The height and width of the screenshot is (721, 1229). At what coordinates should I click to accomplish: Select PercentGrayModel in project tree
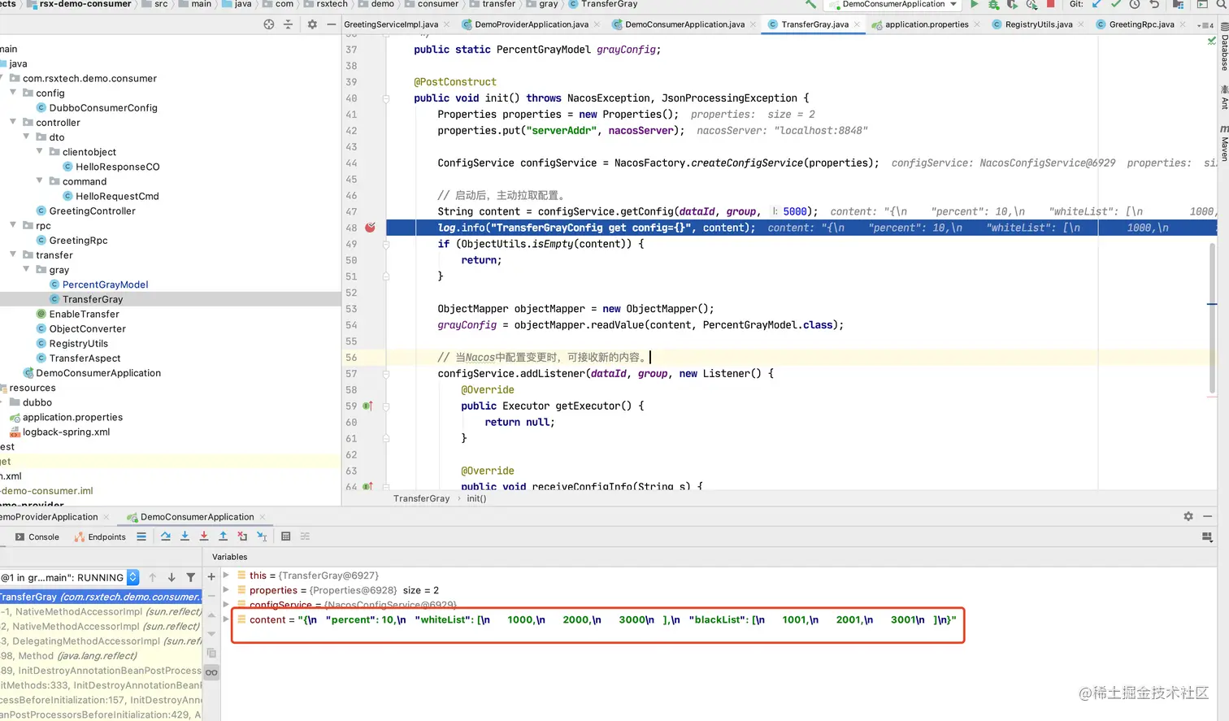(x=105, y=284)
